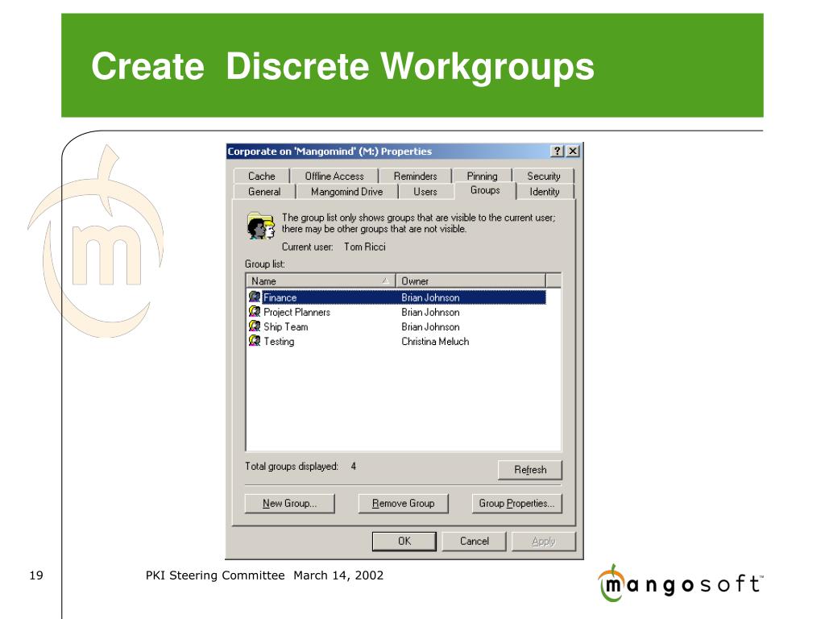Sort group list by Owner column

coord(471,280)
